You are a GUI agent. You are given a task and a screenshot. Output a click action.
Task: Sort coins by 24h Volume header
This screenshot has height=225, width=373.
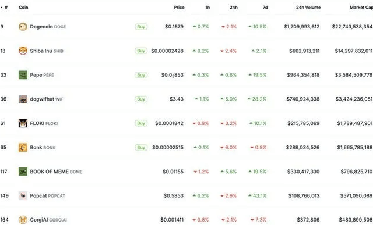point(308,8)
